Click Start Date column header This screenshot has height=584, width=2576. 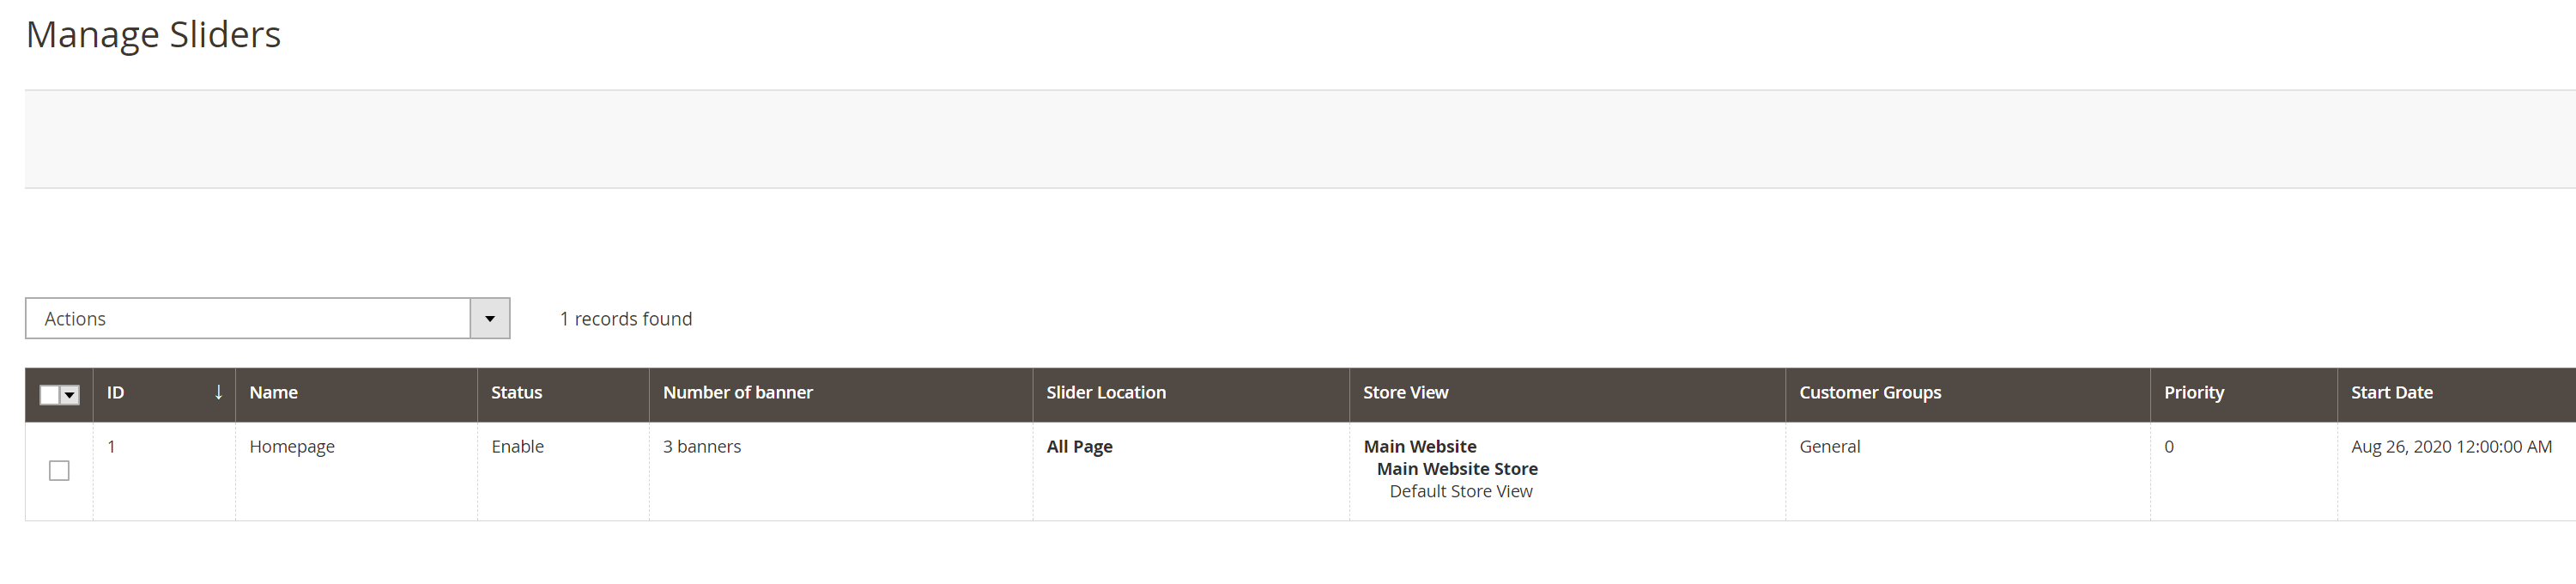pos(2456,393)
